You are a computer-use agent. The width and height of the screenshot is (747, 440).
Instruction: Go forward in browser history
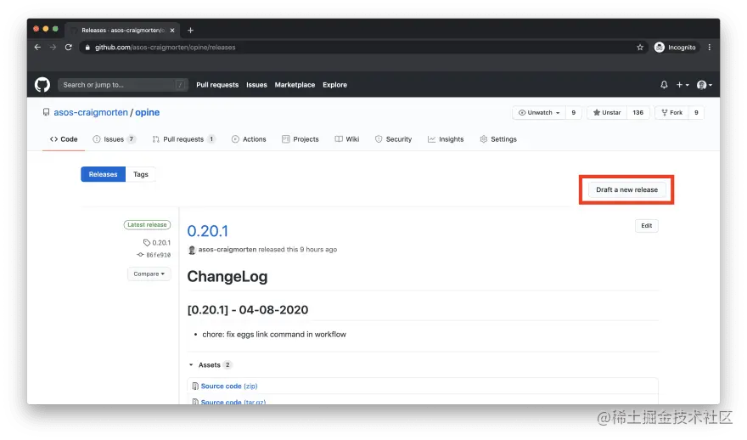pyautogui.click(x=53, y=48)
